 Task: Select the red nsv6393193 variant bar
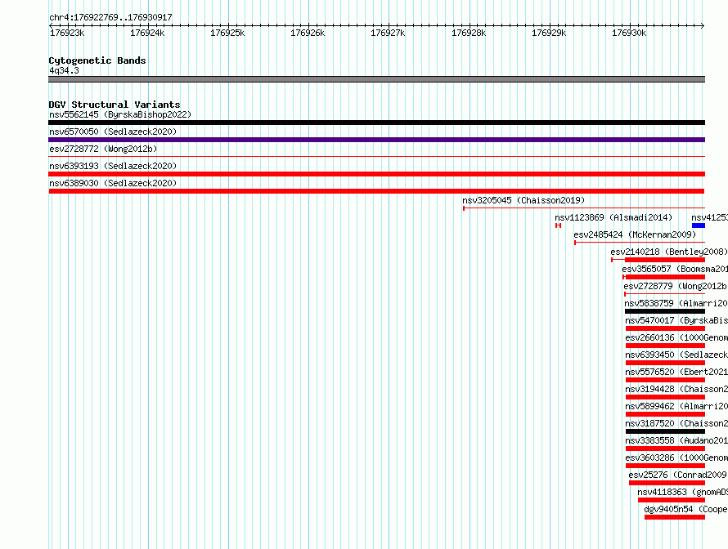pos(376,174)
